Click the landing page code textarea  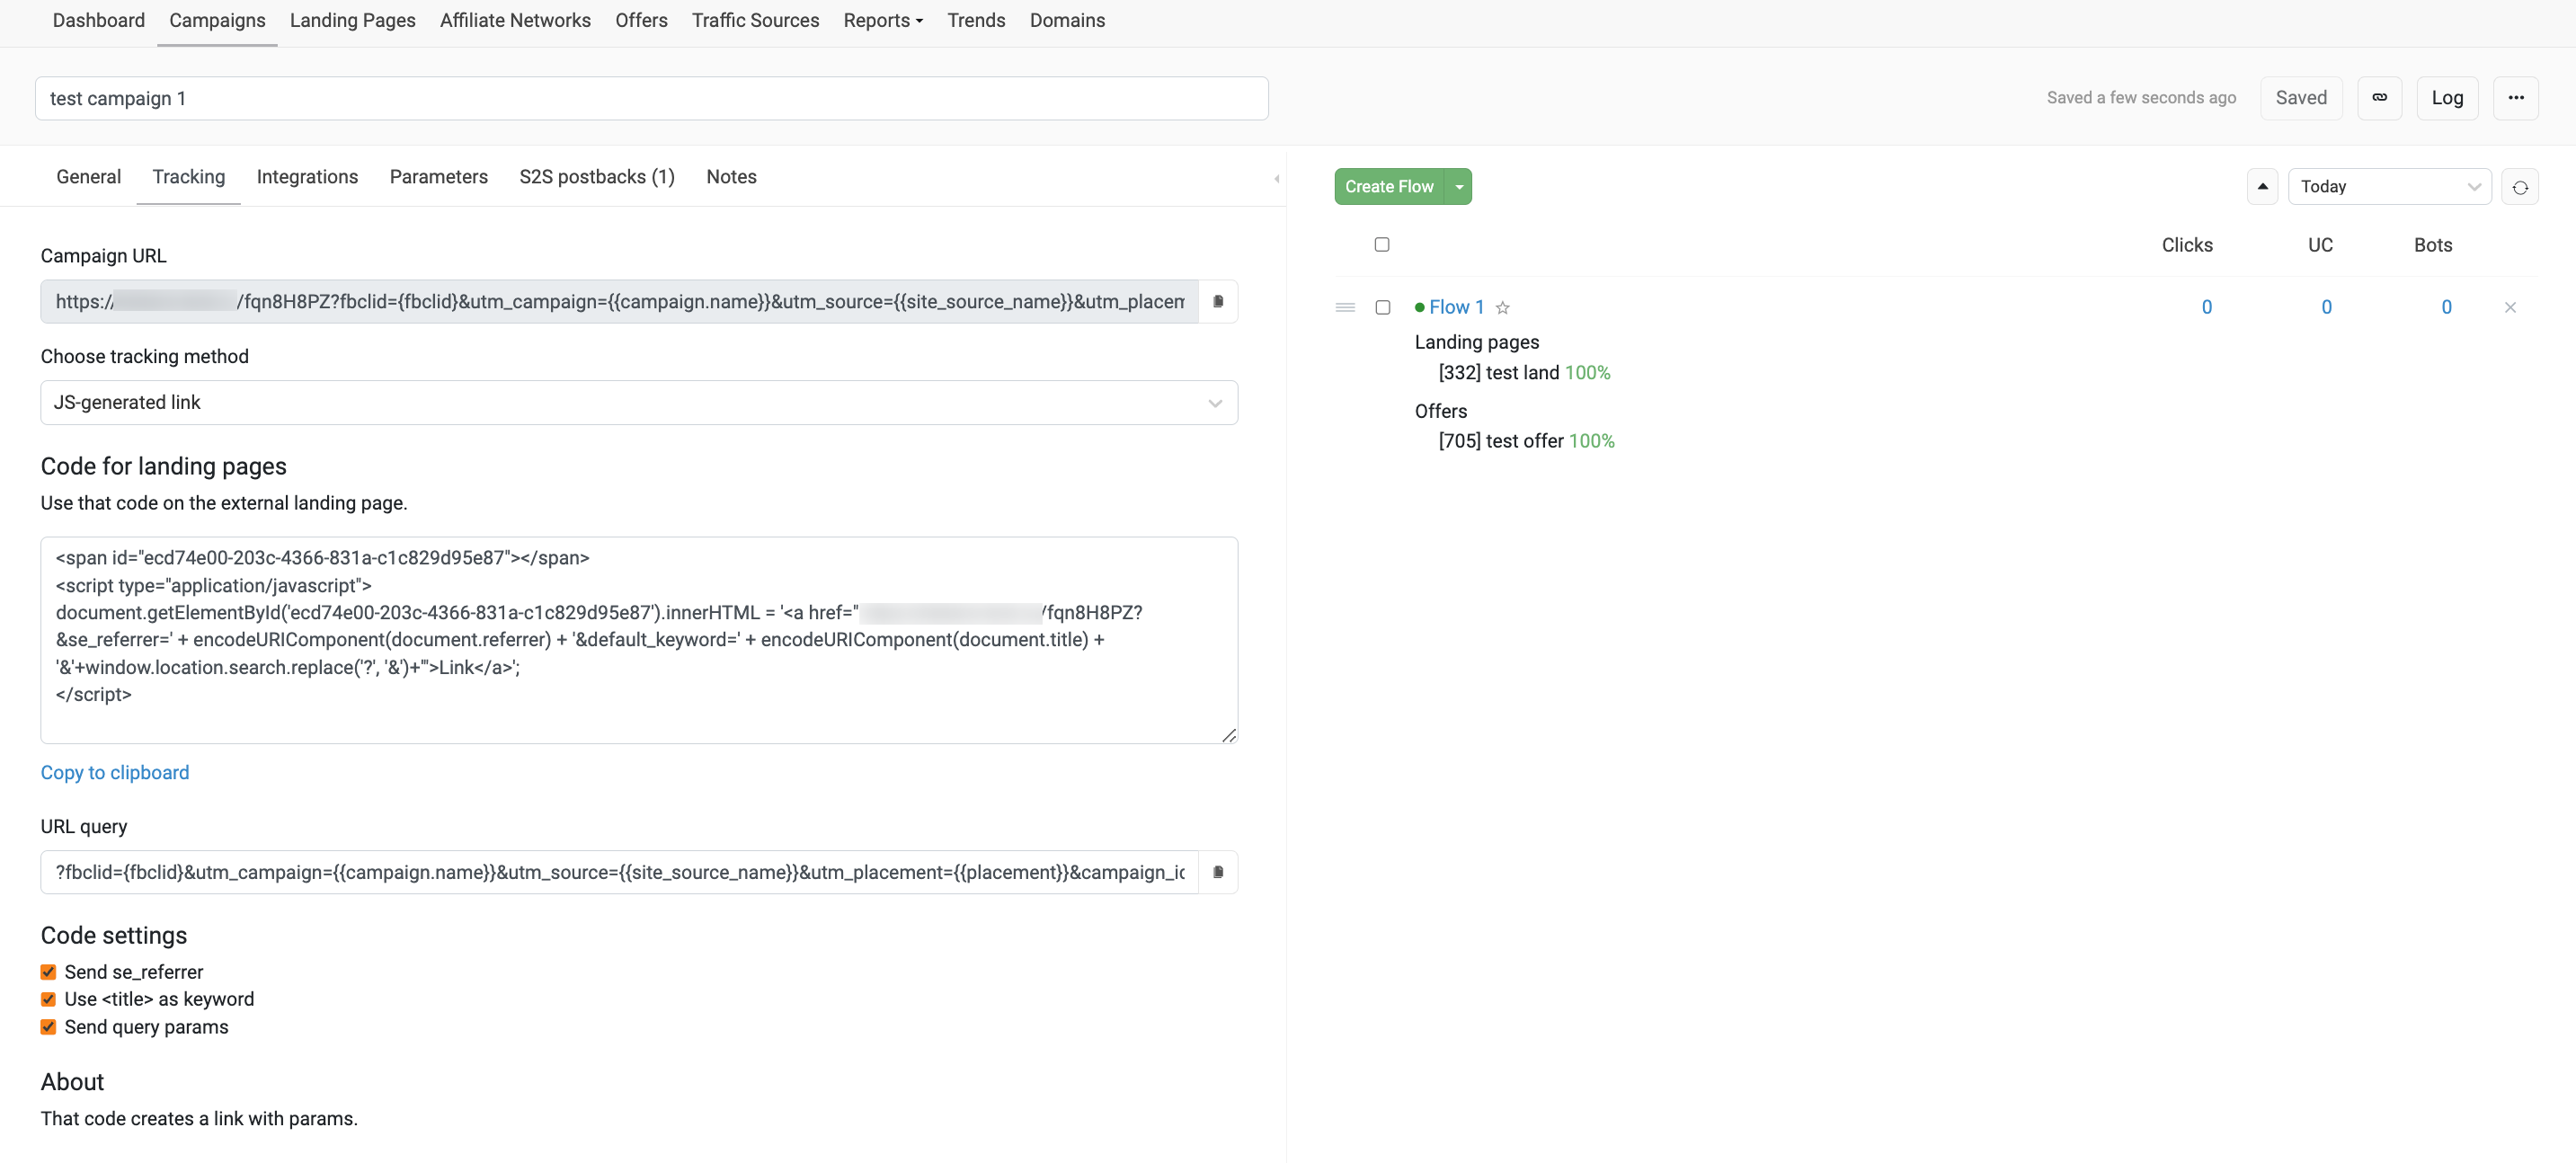tap(639, 640)
